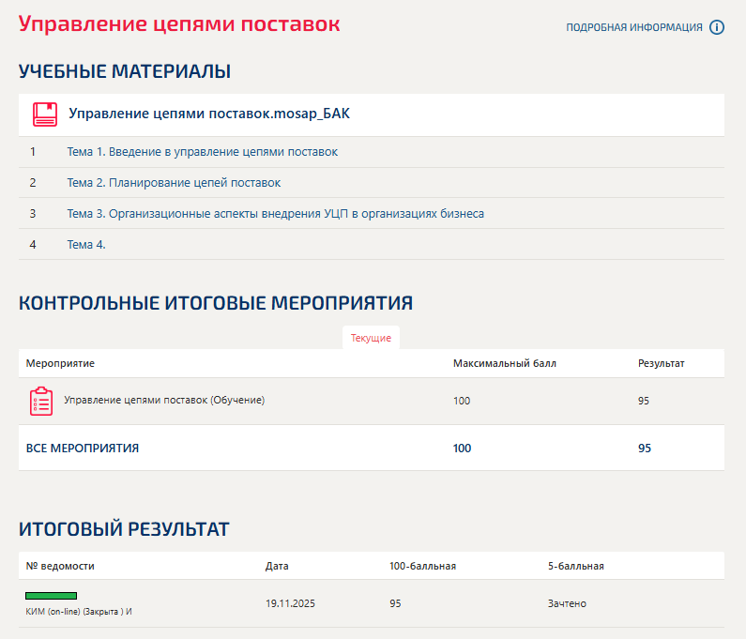Click the 5-балльная column header
This screenshot has height=639, width=746.
pos(575,566)
